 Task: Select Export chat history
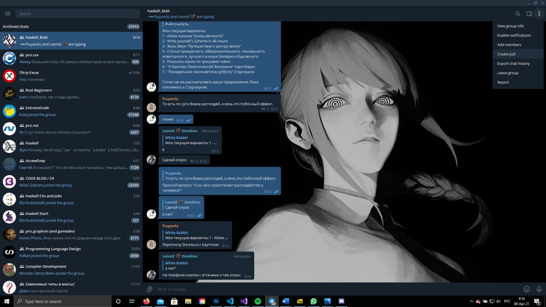click(x=518, y=64)
